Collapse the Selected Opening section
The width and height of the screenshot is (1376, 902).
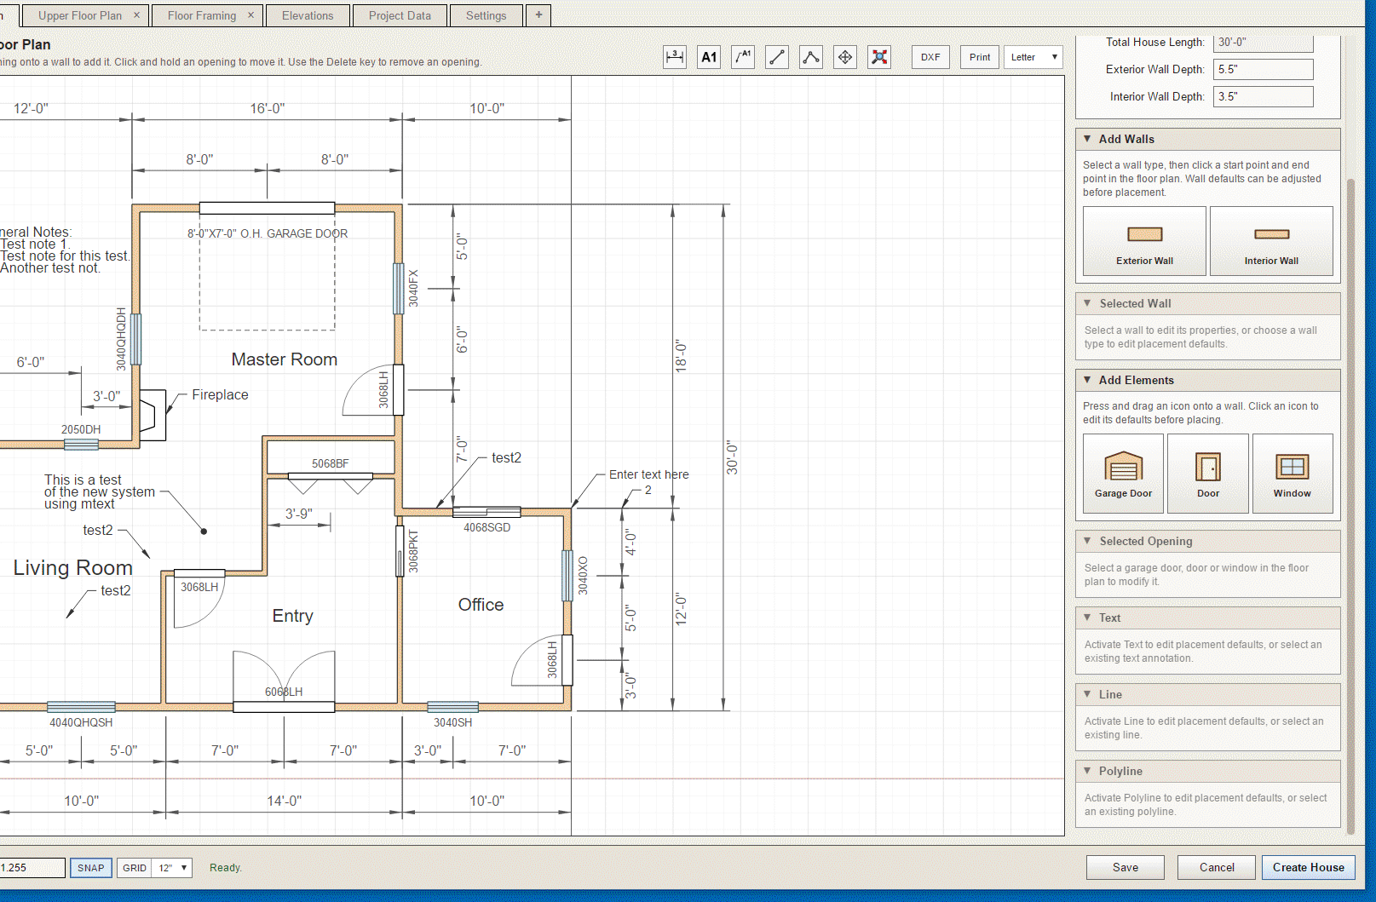click(1087, 541)
